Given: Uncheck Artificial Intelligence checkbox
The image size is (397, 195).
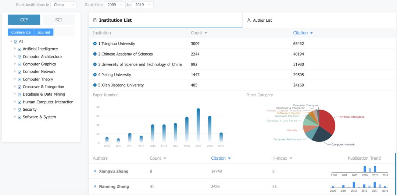Looking at the screenshot, I should pos(19,49).
